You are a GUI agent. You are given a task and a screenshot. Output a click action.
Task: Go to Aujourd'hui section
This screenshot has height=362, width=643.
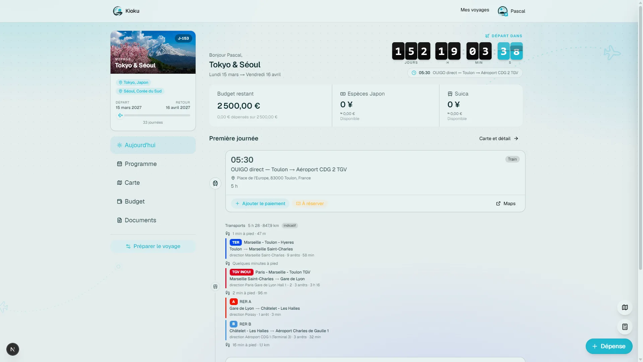pyautogui.click(x=153, y=145)
